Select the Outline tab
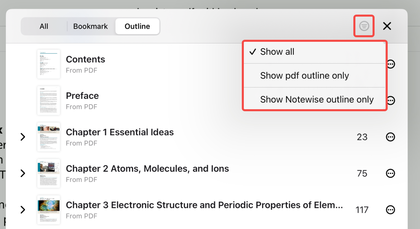Screen dimensions: 420x229 137,26
